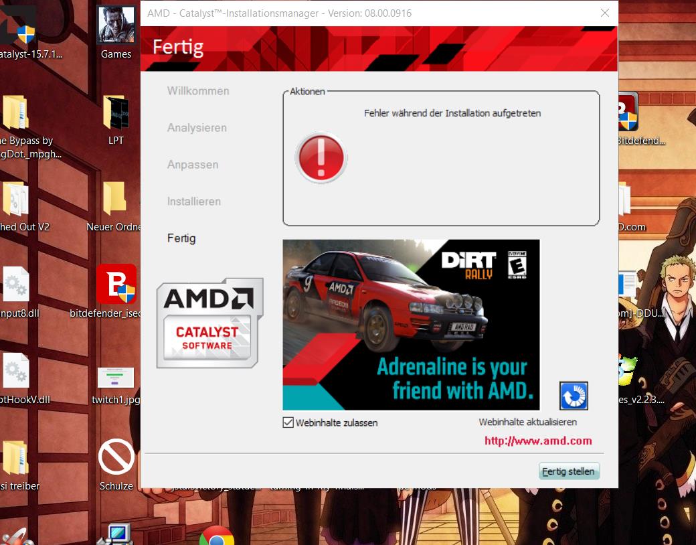The image size is (696, 545).
Task: Uncheck the Webinhalte zulassen checkbox
Action: click(x=288, y=422)
